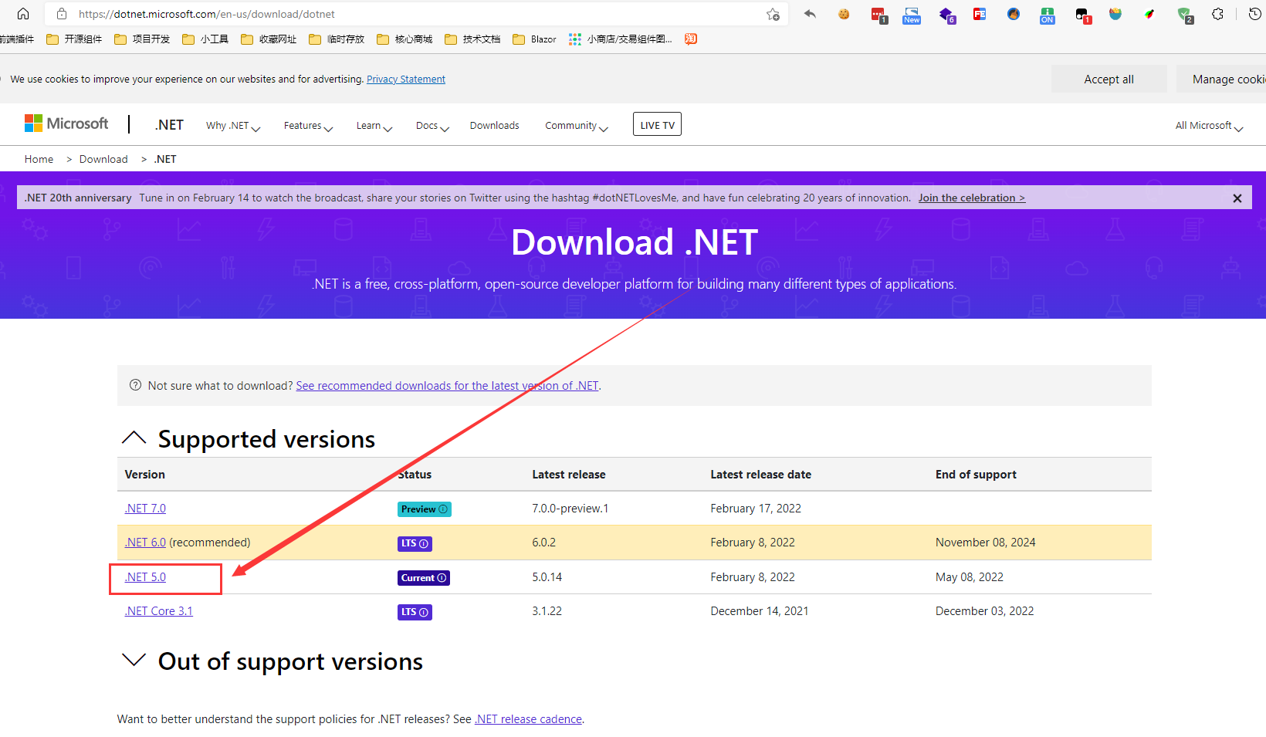Click the LIVE TV button
The width and height of the screenshot is (1266, 737).
tap(657, 124)
